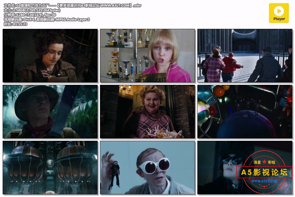Open thumbnail of man in top hat
Viewport: 295px width, 197px height.
(x=245, y=168)
